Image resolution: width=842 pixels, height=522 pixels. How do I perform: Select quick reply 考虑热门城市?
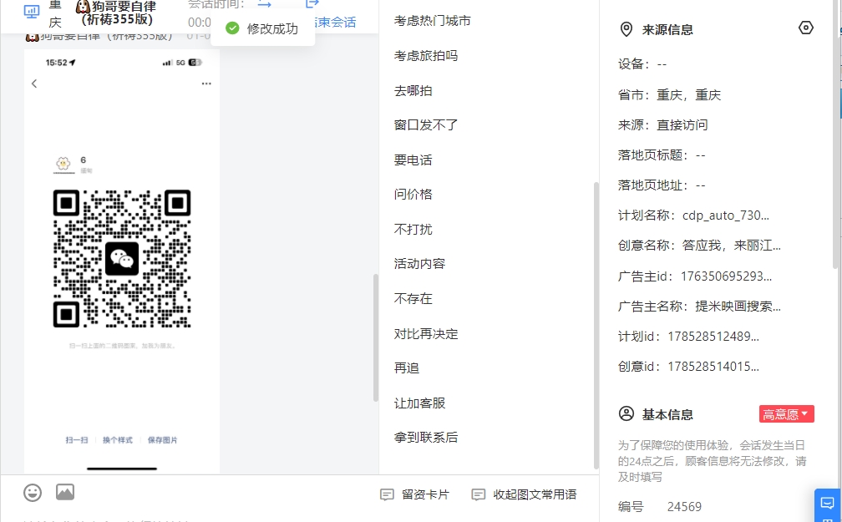[433, 21]
